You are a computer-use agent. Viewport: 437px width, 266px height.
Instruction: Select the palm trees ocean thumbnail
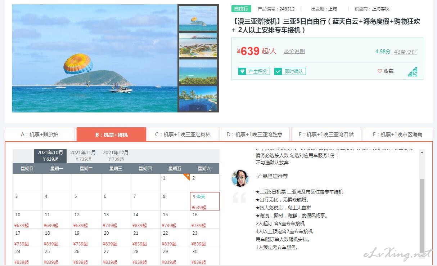point(198,72)
